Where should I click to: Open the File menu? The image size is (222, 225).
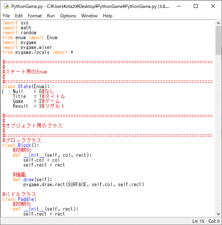click(x=6, y=16)
